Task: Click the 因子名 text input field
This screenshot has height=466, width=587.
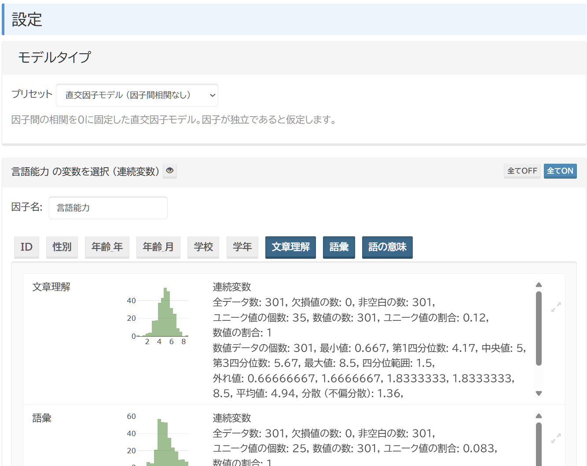Action: click(x=108, y=207)
